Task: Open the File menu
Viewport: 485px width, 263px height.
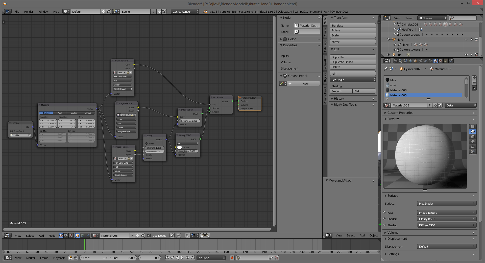Action: pyautogui.click(x=17, y=11)
